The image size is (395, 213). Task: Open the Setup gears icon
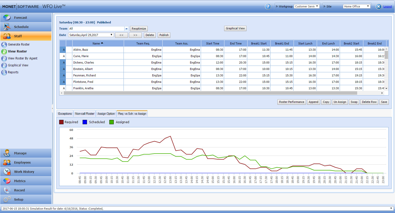[7, 199]
